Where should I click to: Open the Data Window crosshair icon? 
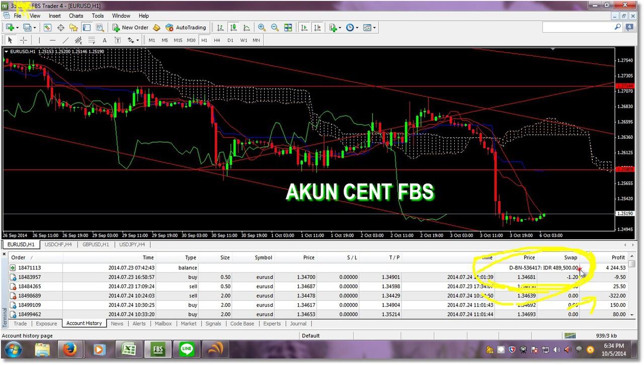[x=61, y=28]
